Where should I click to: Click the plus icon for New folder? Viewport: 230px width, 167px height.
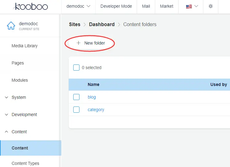click(x=79, y=43)
